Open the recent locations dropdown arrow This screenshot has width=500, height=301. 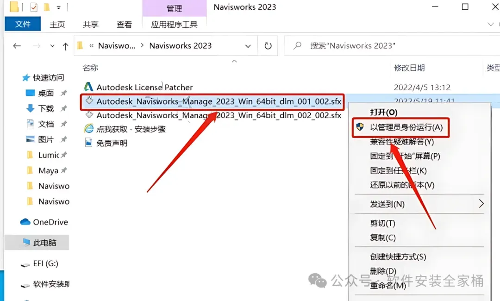52,46
